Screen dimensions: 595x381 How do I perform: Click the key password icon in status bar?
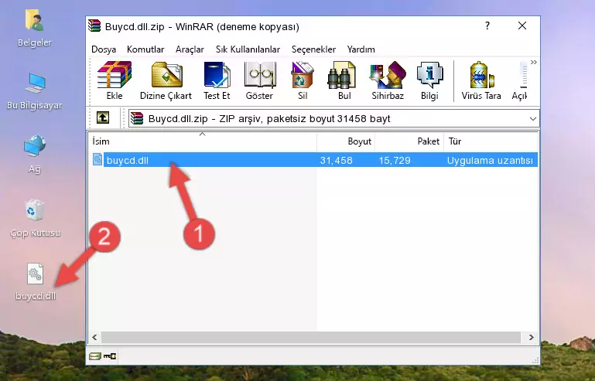[110, 356]
